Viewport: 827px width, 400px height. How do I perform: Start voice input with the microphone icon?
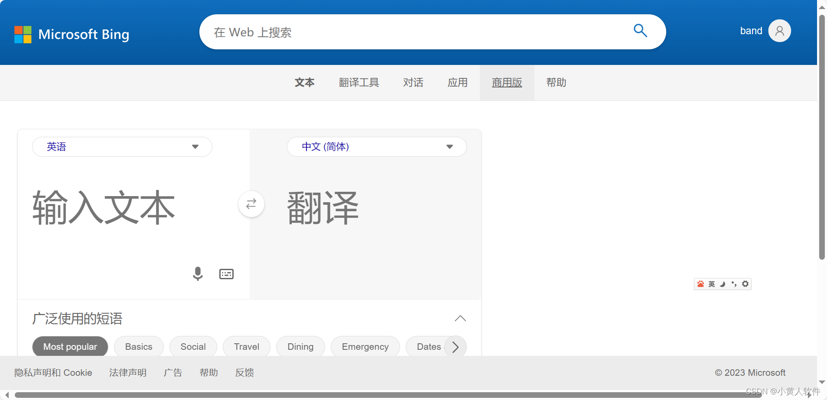198,274
